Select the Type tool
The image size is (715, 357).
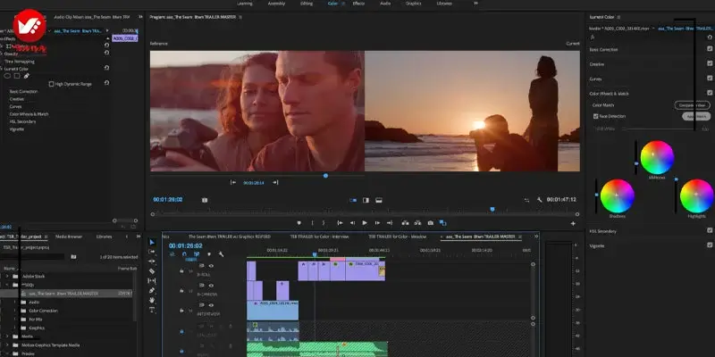click(x=152, y=309)
